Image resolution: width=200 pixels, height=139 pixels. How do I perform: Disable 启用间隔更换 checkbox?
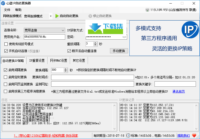[x=5, y=70]
